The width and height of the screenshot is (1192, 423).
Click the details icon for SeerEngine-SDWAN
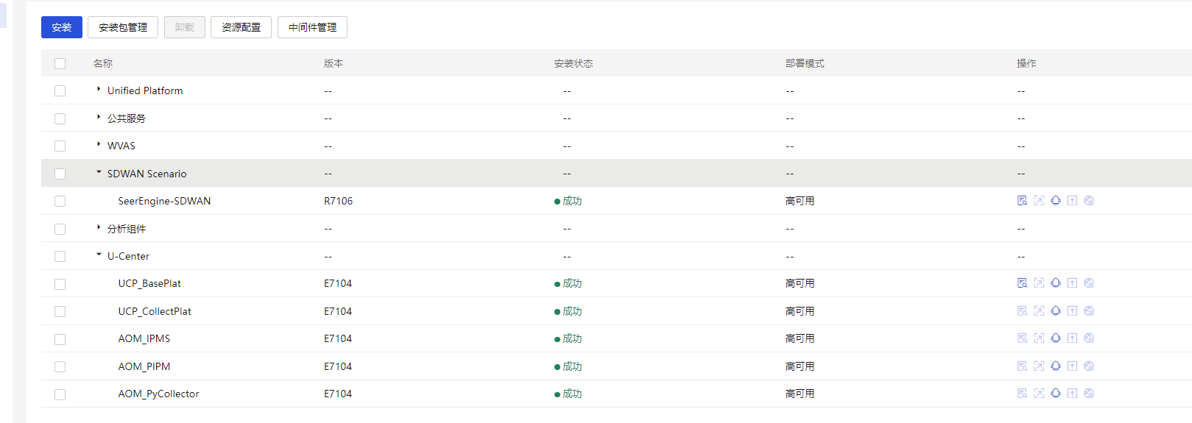[x=1022, y=201]
